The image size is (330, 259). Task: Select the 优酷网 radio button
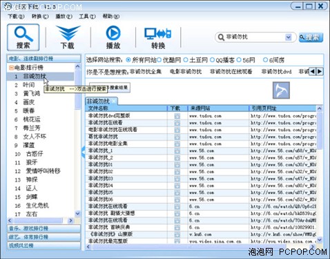pyautogui.click(x=159, y=60)
